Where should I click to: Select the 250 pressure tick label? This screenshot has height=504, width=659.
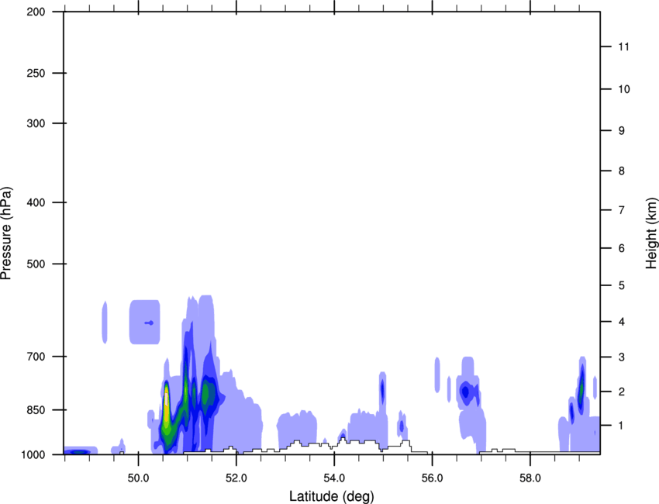pyautogui.click(x=36, y=73)
